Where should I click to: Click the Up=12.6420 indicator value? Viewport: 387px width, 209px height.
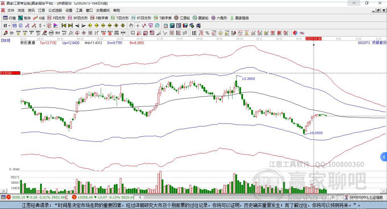[x=71, y=43]
